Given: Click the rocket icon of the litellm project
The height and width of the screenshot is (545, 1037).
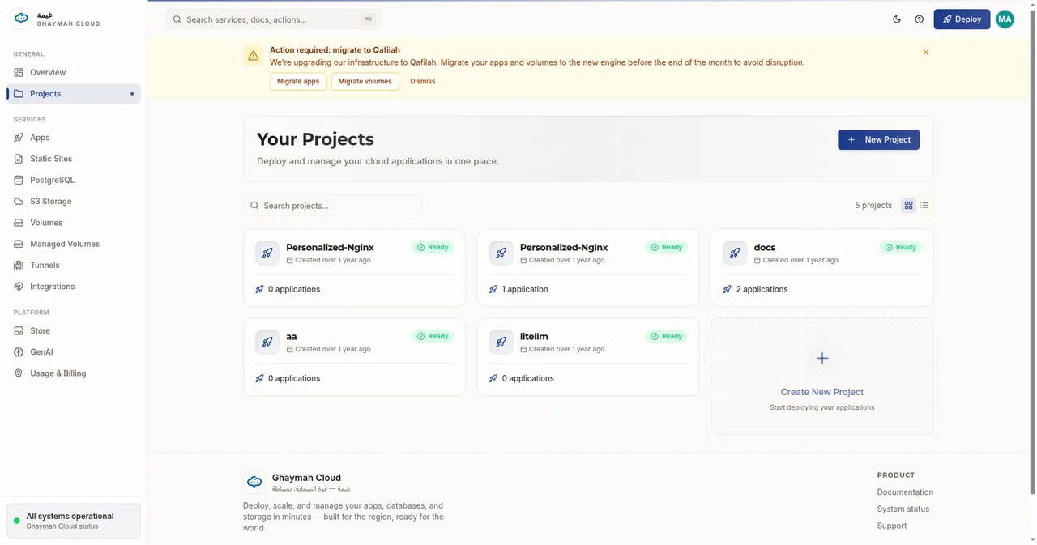Looking at the screenshot, I should (501, 342).
